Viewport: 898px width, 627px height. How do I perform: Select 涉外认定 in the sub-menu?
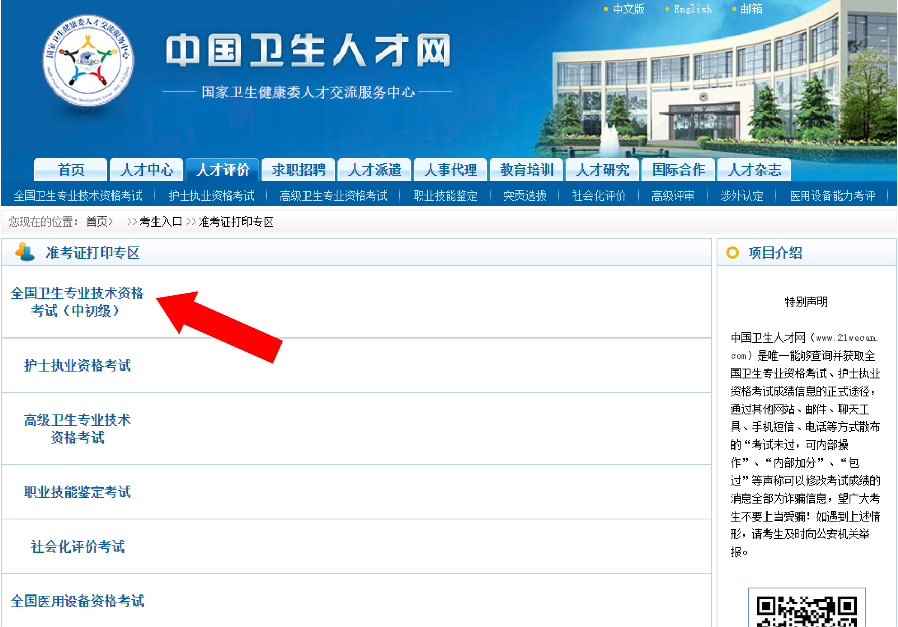(x=742, y=196)
